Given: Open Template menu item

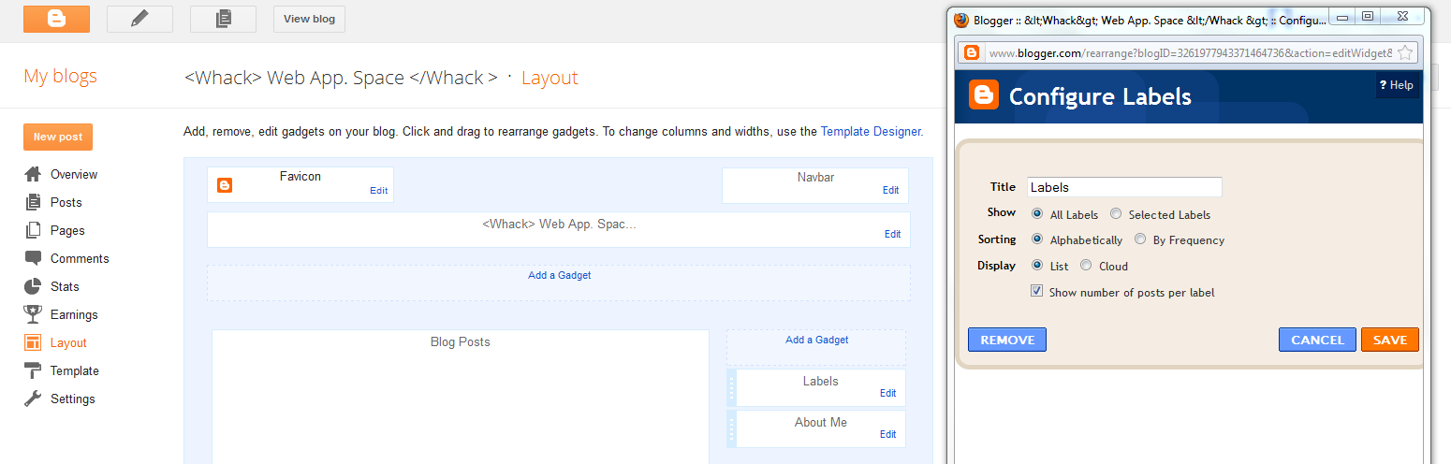Looking at the screenshot, I should coord(75,371).
